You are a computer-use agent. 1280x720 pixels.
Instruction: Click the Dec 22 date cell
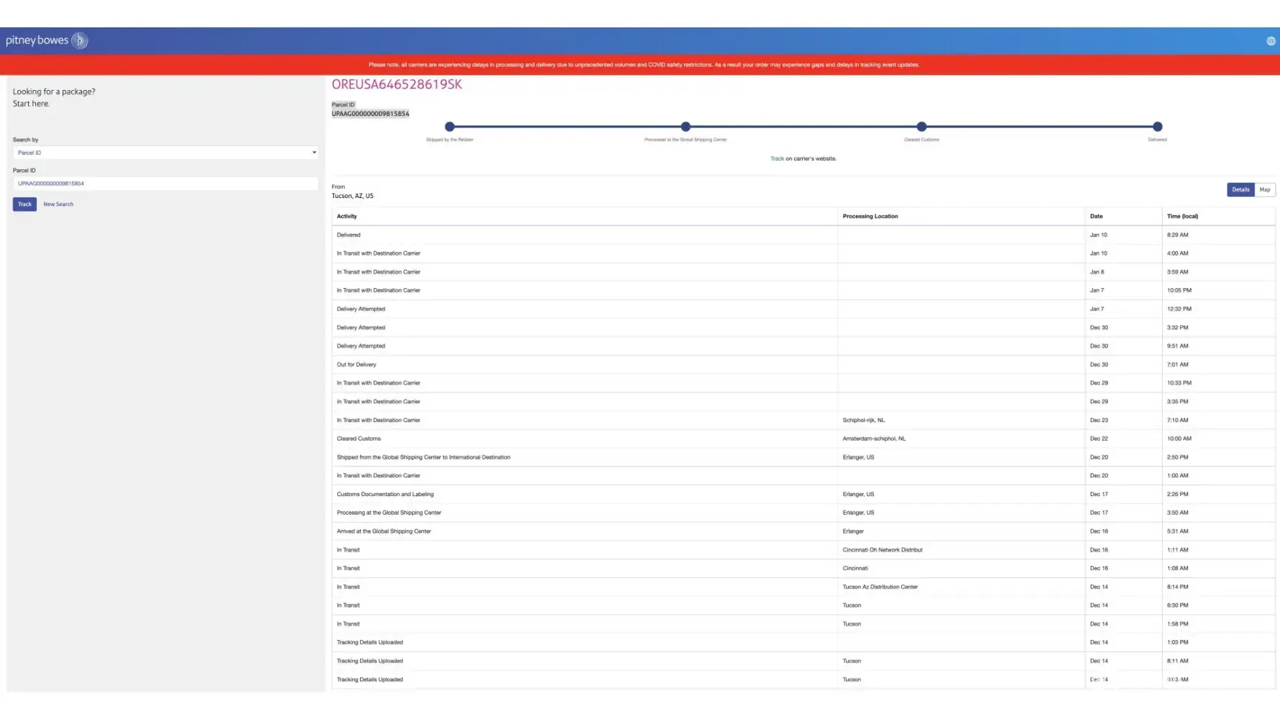1099,438
